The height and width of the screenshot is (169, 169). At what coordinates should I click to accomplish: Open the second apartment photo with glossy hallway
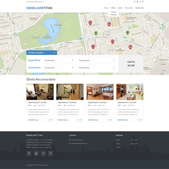point(70,92)
